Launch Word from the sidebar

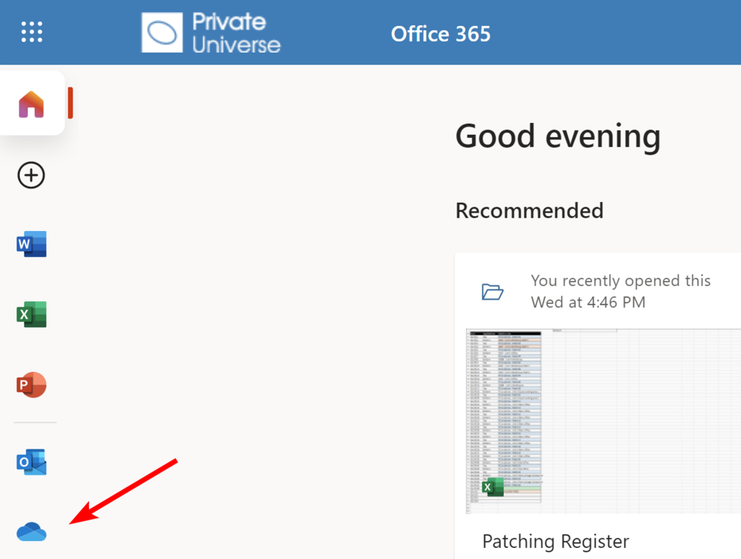31,244
